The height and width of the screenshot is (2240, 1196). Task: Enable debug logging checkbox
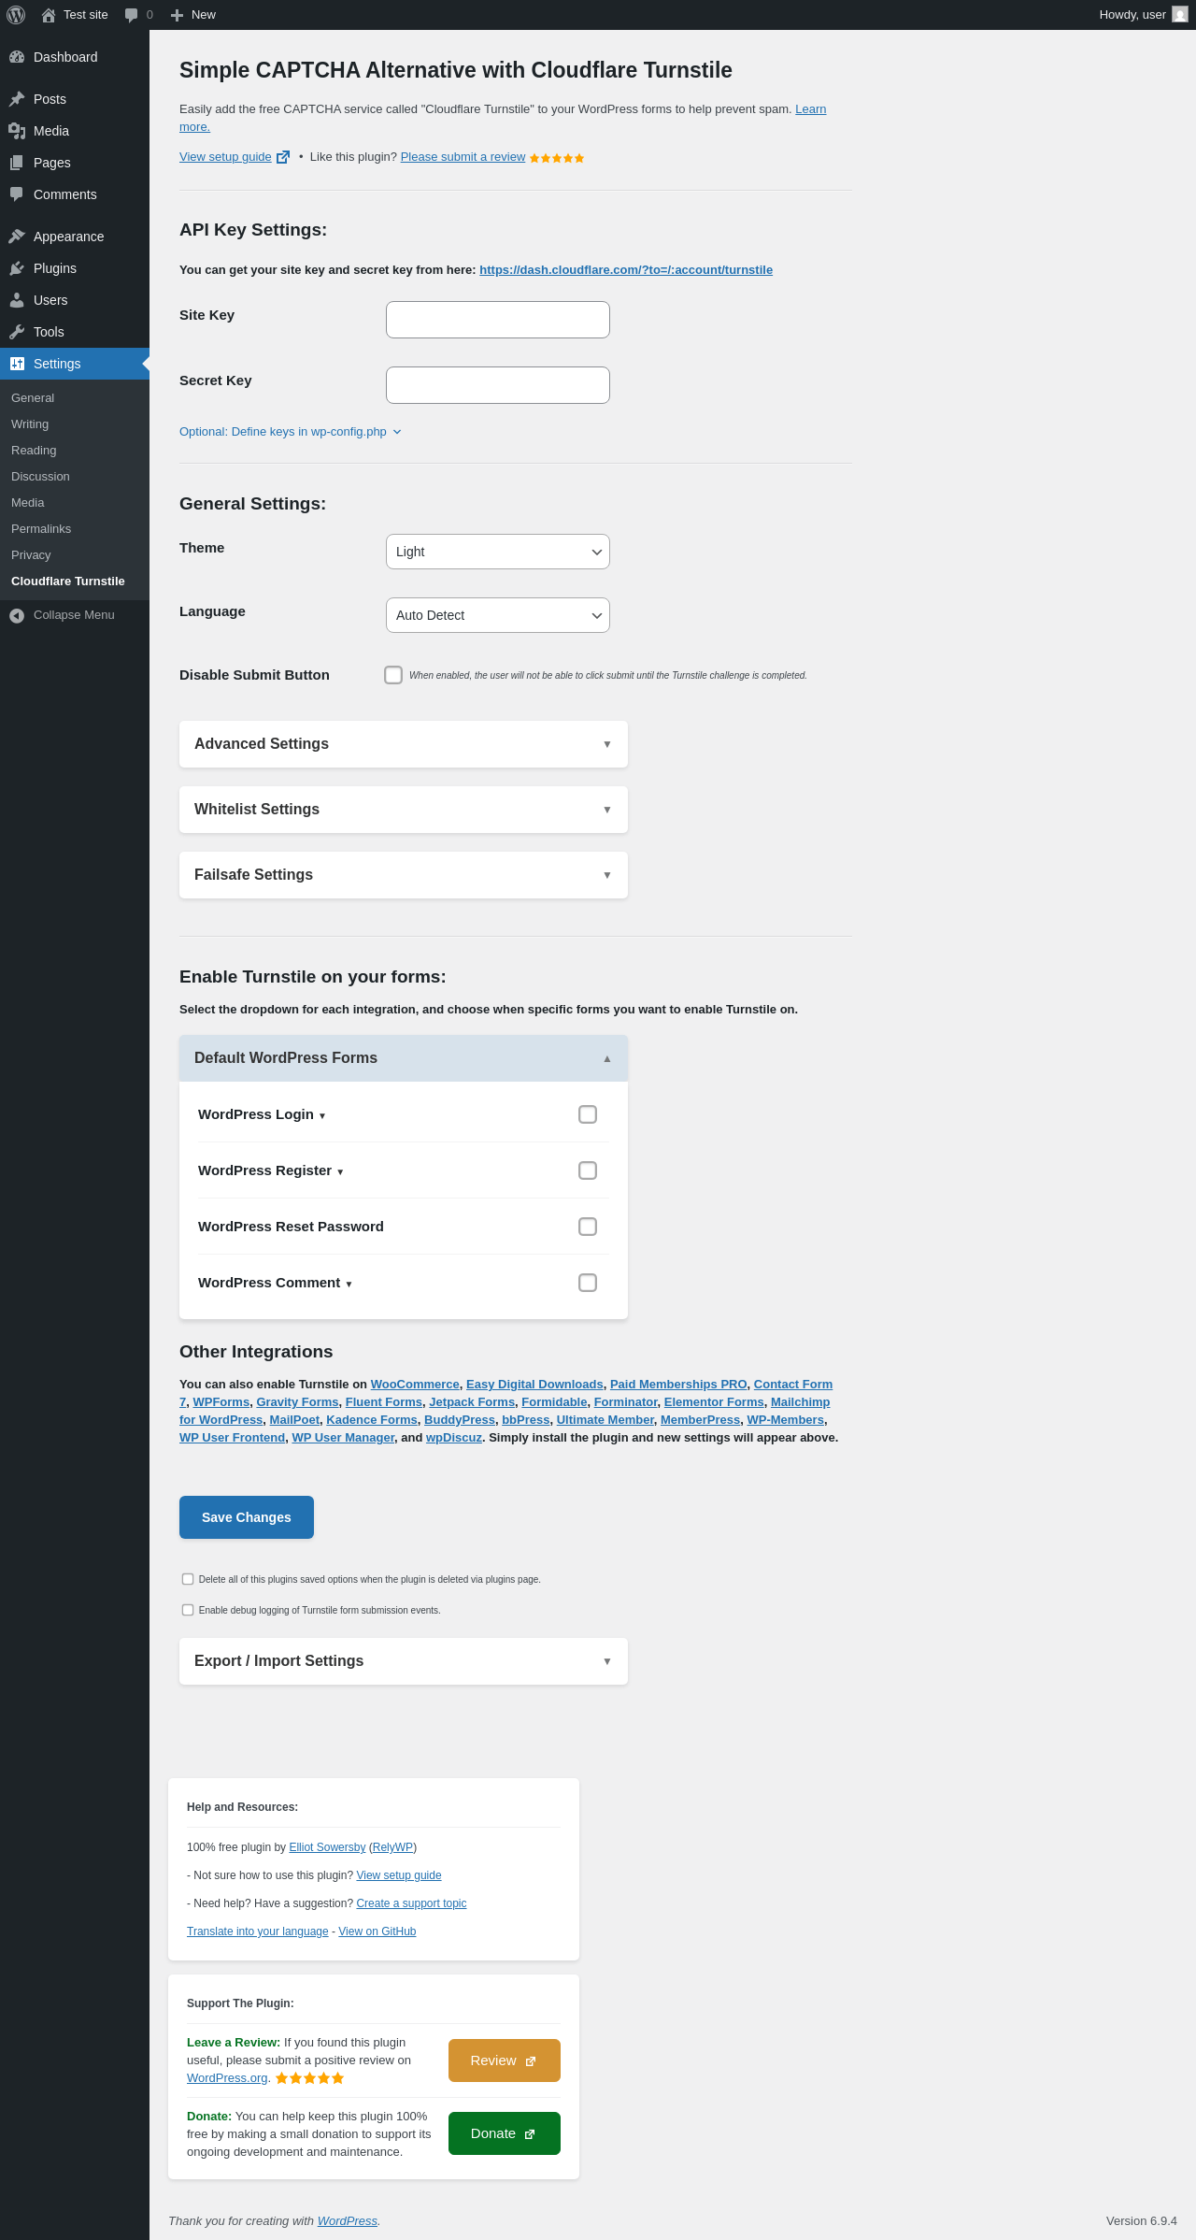(x=188, y=1610)
